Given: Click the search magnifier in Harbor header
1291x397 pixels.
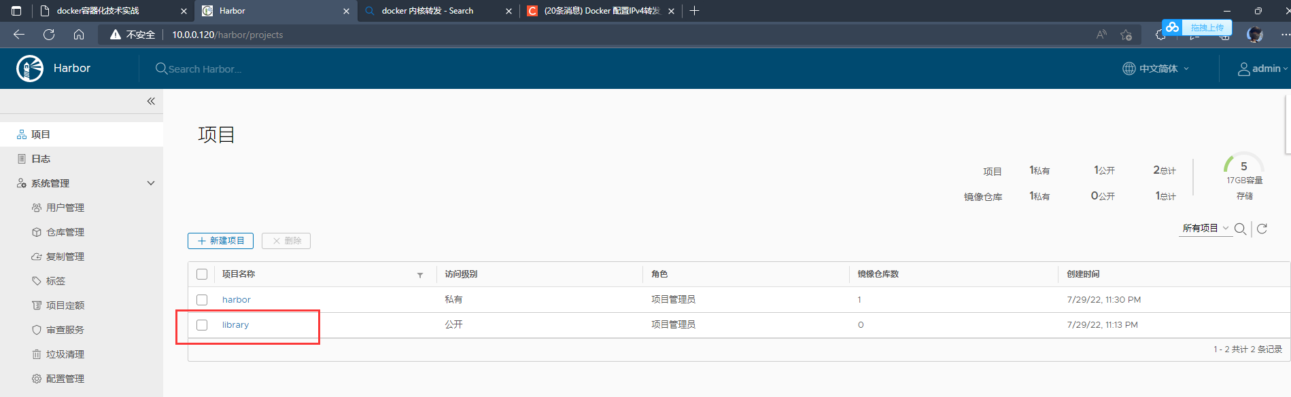Looking at the screenshot, I should [161, 69].
